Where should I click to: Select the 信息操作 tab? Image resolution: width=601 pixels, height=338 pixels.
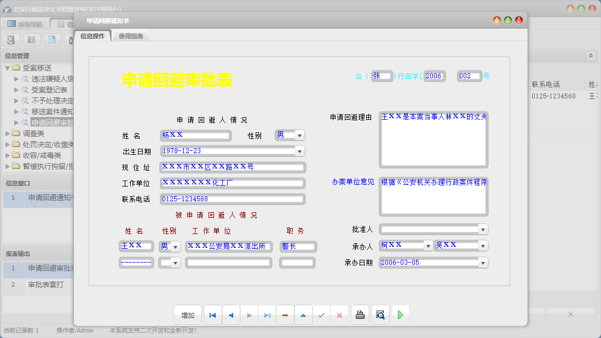coord(92,36)
